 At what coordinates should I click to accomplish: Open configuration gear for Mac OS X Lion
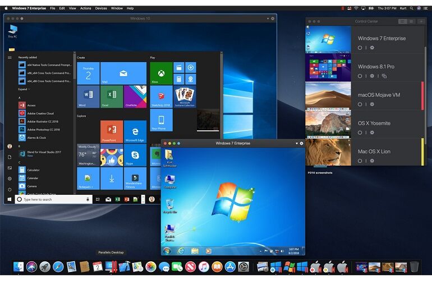[x=372, y=161]
